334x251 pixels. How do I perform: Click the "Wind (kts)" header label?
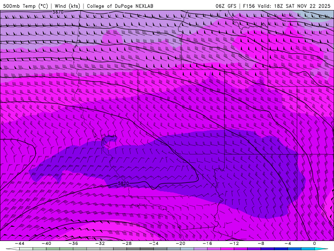tap(68, 6)
